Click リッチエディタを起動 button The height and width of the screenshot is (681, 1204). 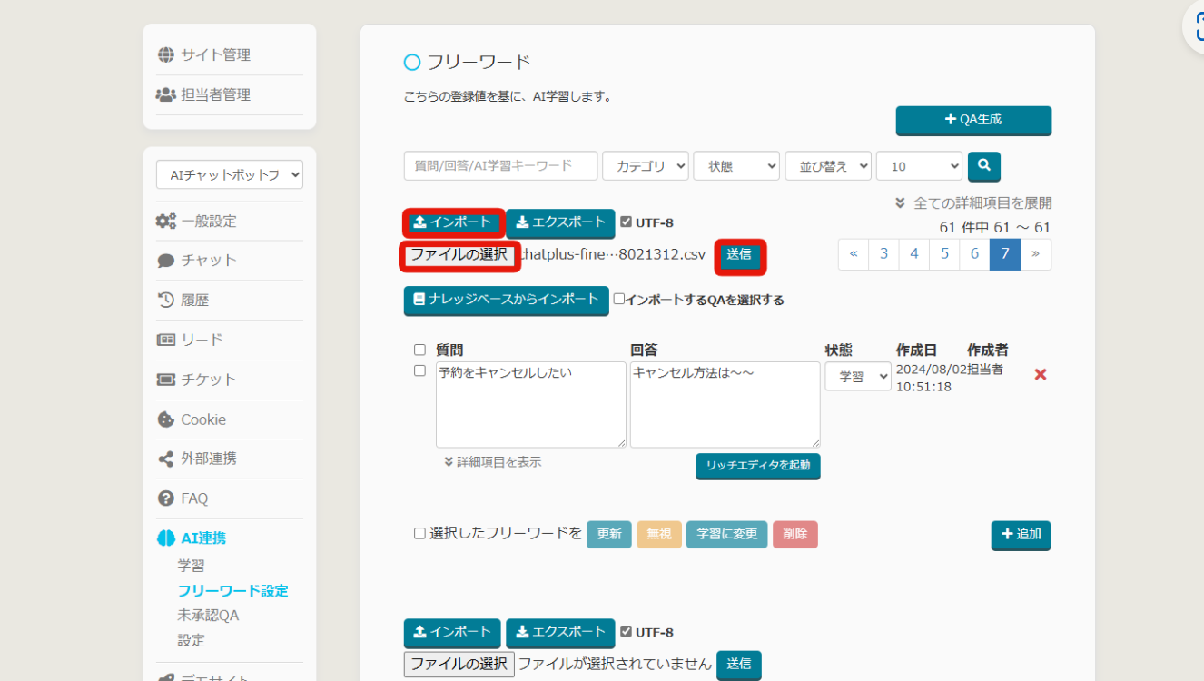coord(757,466)
